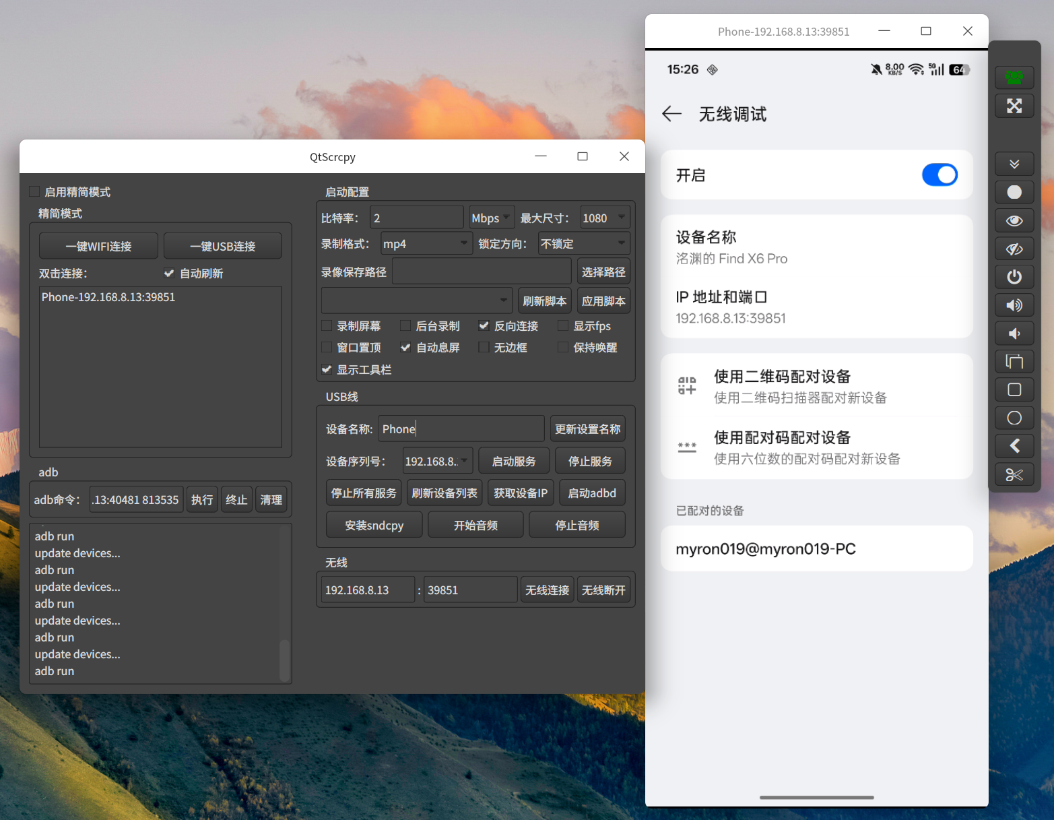
Task: Toggle fullscreen with the expand arrows icon
Action: [1014, 106]
